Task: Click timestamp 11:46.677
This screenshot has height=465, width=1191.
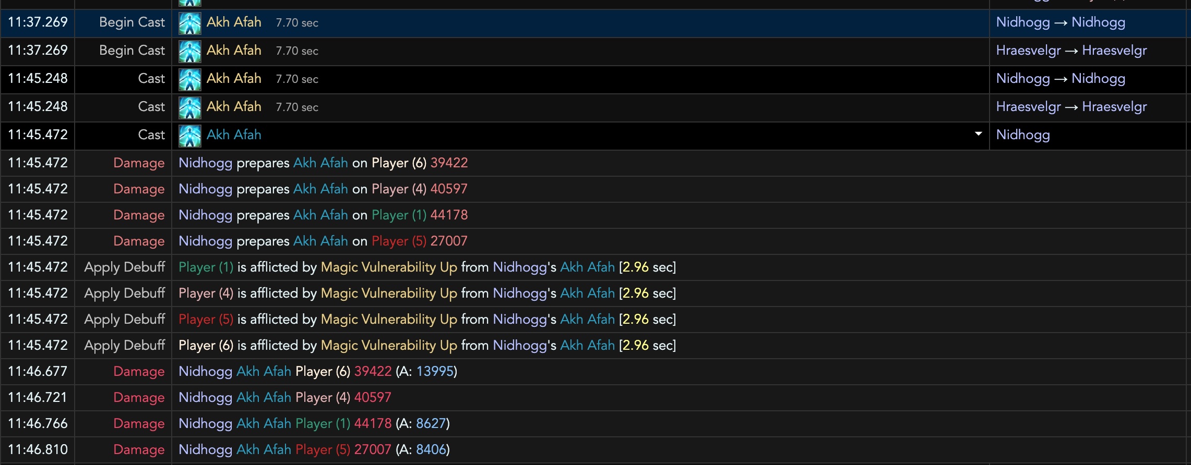Action: [x=38, y=372]
